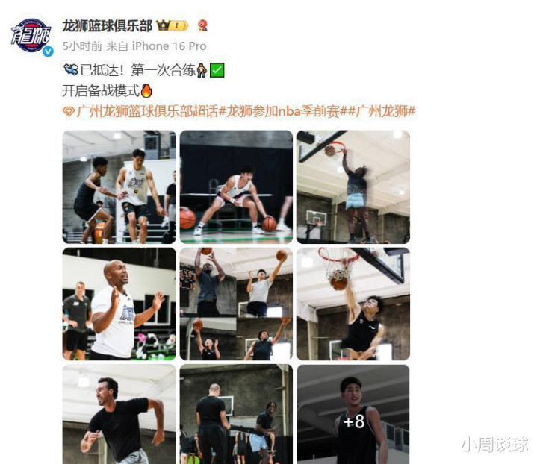Screen dimensions: 537x464
Task: Click the diamond super-topic icon
Action: point(69,112)
